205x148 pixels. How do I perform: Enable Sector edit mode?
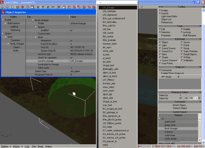pos(185,42)
